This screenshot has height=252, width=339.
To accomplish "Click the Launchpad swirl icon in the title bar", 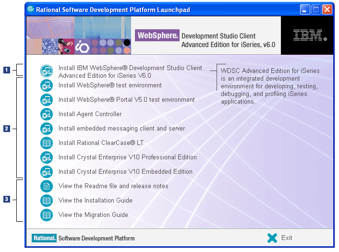I will tap(31, 9).
